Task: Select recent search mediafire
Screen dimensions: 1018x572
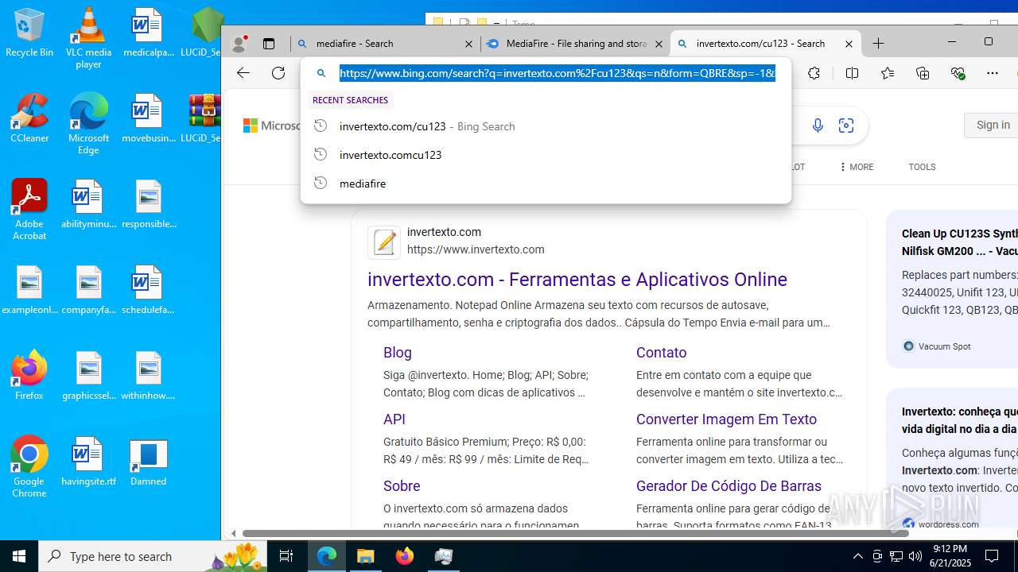Action: 546,184
